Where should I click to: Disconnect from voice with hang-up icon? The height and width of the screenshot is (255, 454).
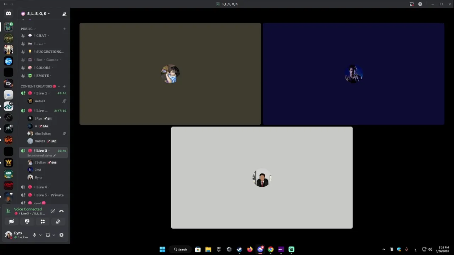(61, 211)
